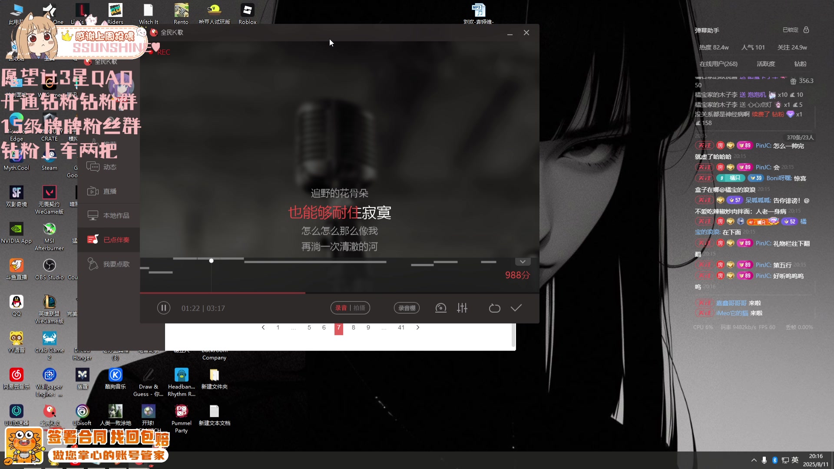Jump to last page 41
The height and width of the screenshot is (469, 834).
click(401, 328)
